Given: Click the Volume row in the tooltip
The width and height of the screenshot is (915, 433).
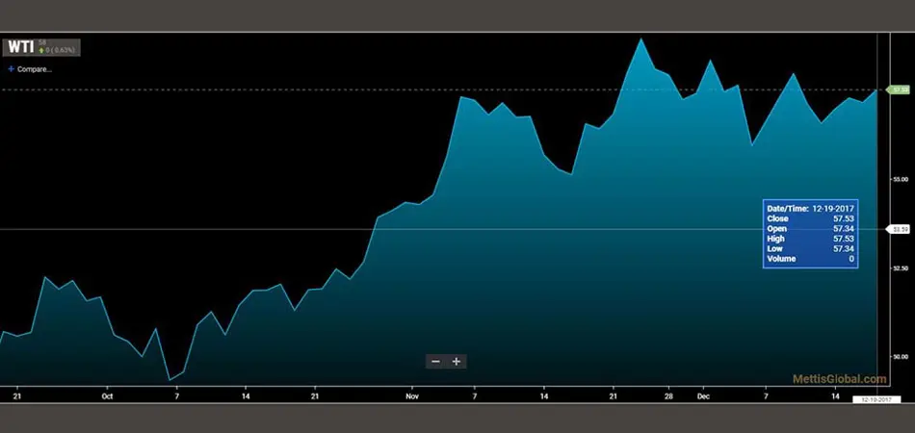Looking at the screenshot, I should click(810, 259).
